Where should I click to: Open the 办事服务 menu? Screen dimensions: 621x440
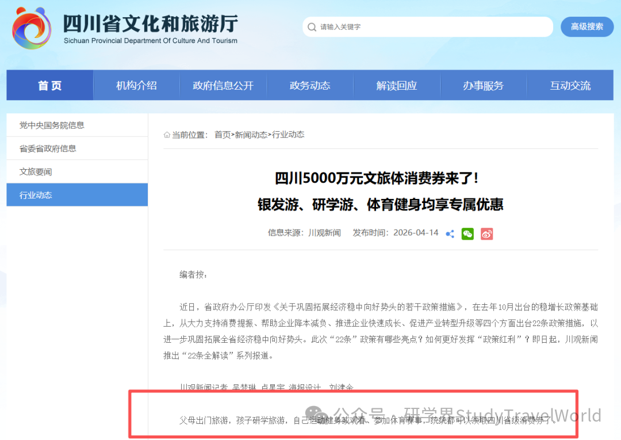[x=484, y=85]
